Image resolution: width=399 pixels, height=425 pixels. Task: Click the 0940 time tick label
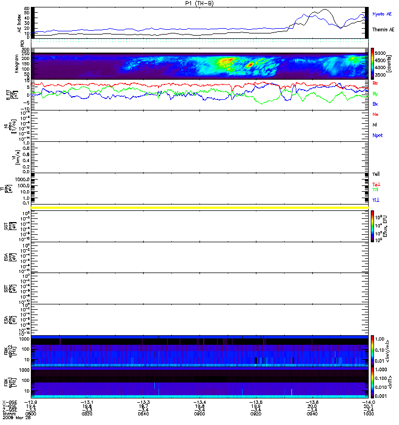(x=312, y=414)
